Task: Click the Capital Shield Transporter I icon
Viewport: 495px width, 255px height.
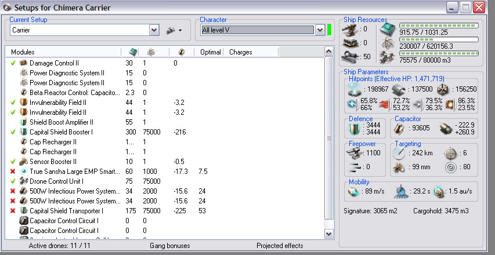Action: [x=24, y=211]
